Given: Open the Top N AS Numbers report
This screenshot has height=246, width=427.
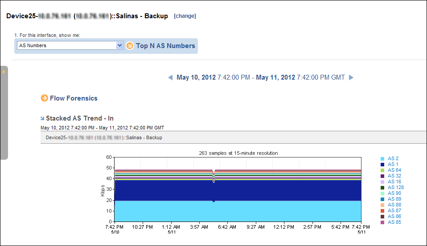Looking at the screenshot, I should [x=165, y=46].
